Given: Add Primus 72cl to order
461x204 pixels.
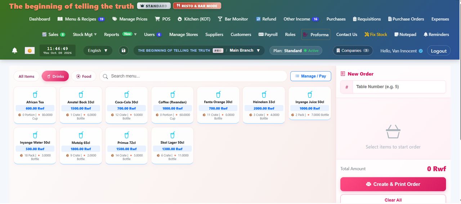Looking at the screenshot, I should [x=126, y=145].
